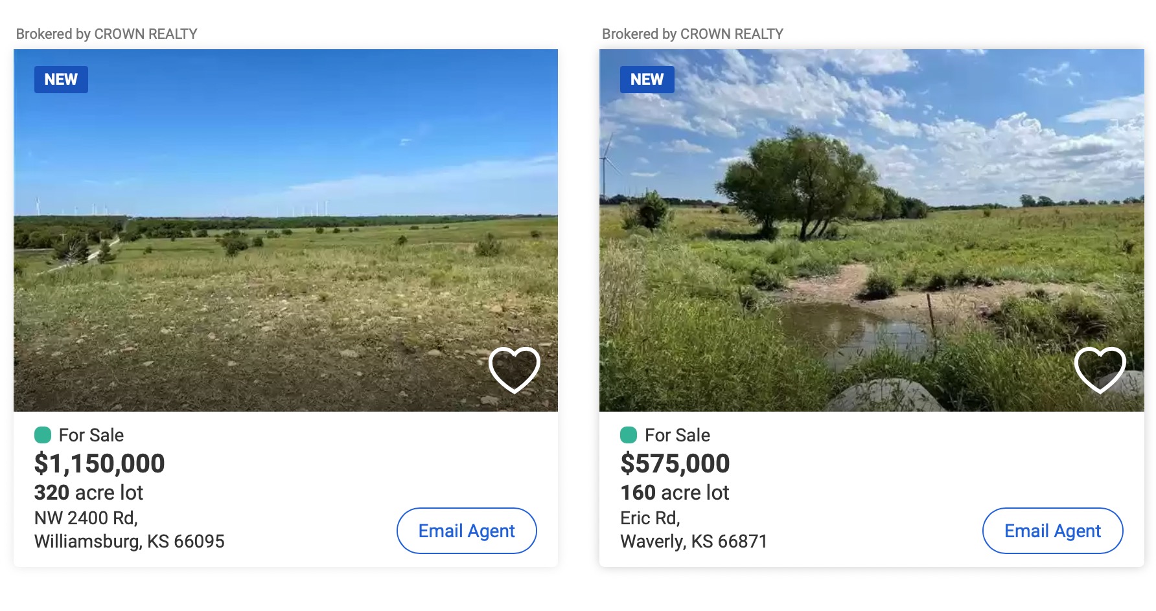Screen dimensions: 1156x611
Task: Open Eric Rd, Waverly address link
Action: 693,529
